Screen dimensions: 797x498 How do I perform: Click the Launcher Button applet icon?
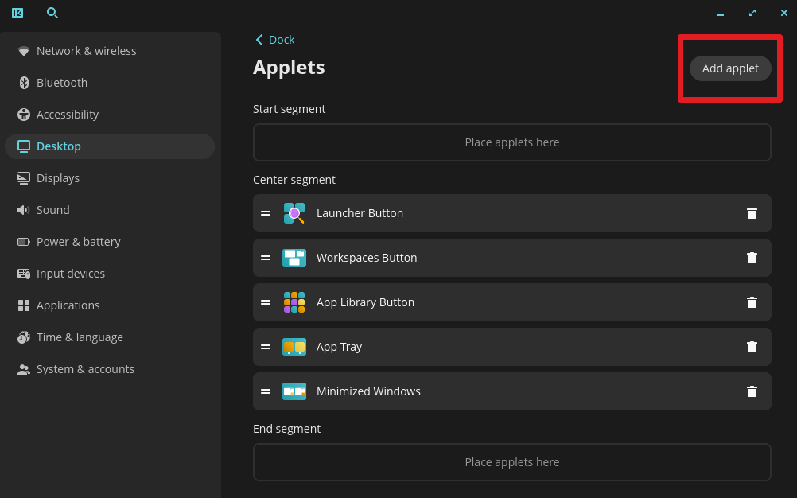click(294, 213)
